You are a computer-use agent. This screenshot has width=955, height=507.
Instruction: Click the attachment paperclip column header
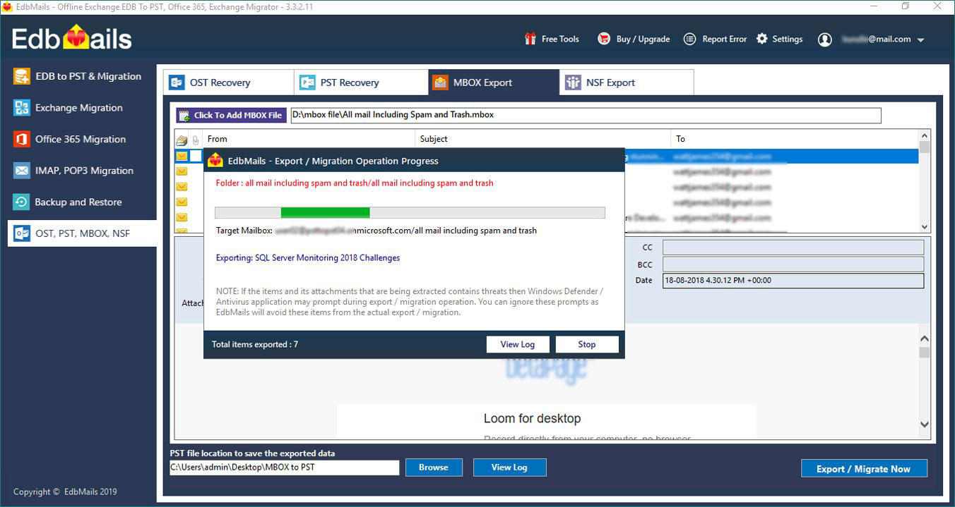coord(196,140)
